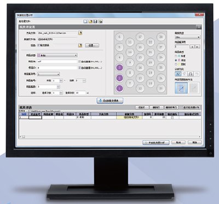Select vial position 12 on the tray

click(x=140, y=89)
